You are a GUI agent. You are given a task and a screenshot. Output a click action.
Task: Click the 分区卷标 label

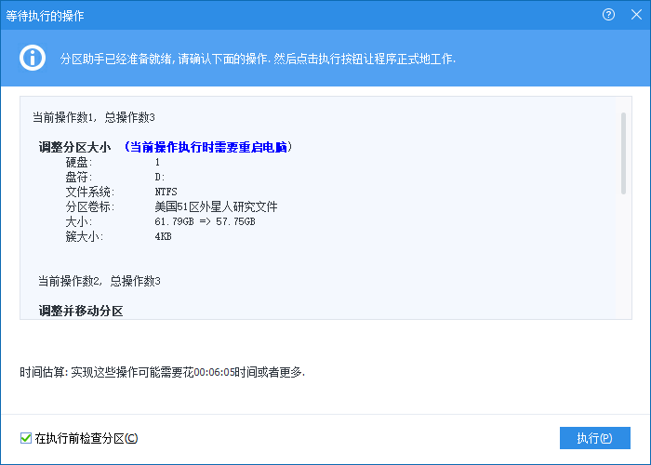pos(89,206)
